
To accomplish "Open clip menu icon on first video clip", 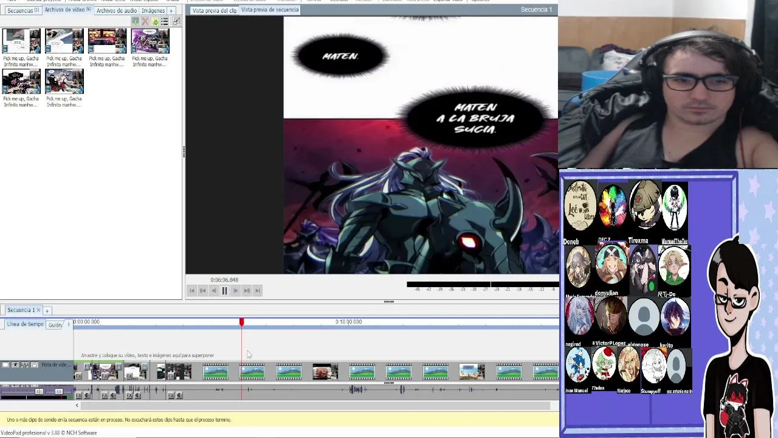I will pos(87,366).
